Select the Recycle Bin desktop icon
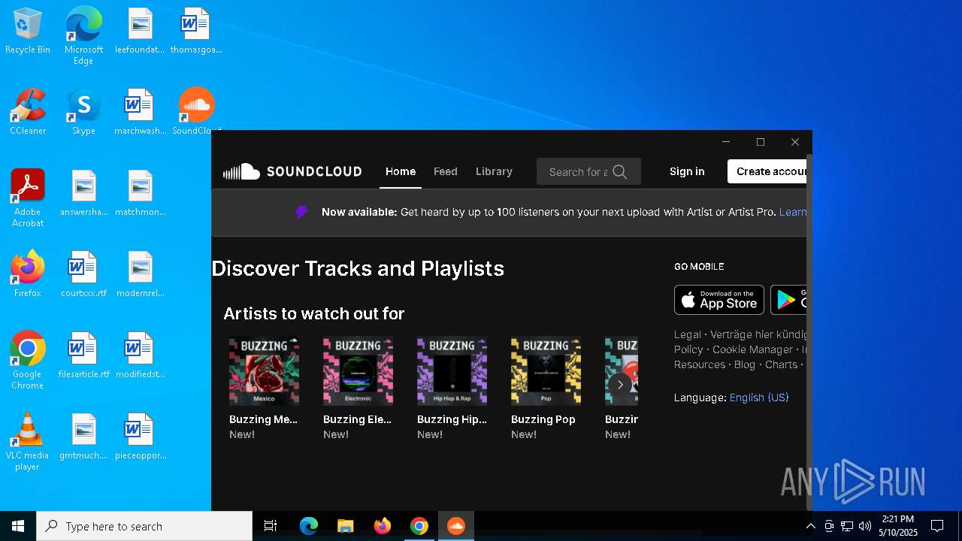Image resolution: width=962 pixels, height=541 pixels. point(28,32)
